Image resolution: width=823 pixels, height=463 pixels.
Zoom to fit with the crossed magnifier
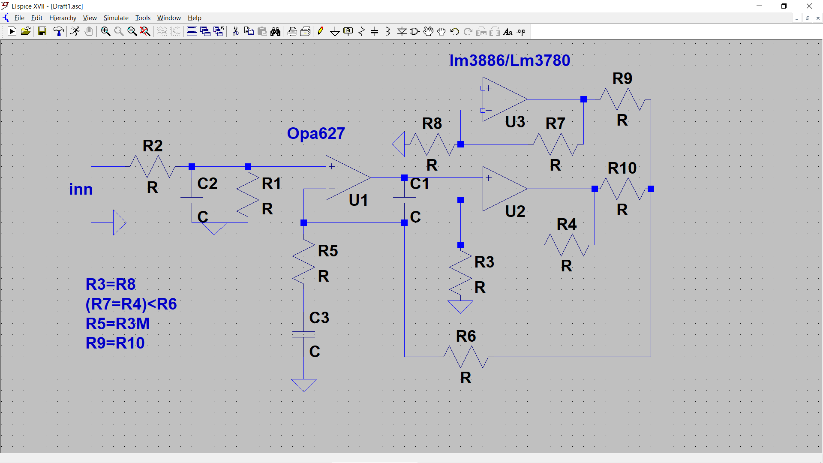(145, 31)
